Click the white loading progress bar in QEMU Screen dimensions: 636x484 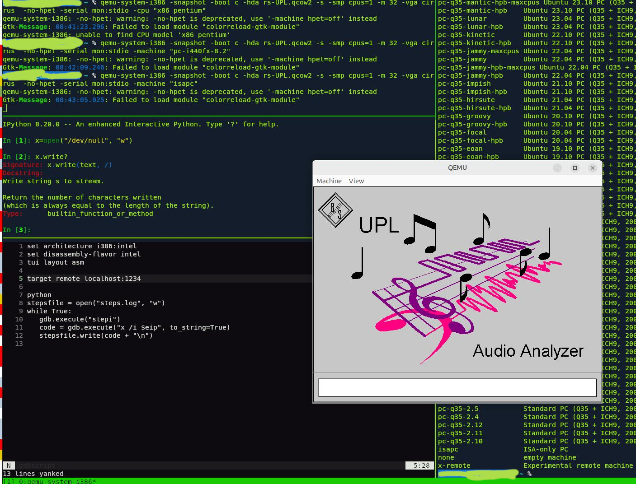(x=457, y=388)
